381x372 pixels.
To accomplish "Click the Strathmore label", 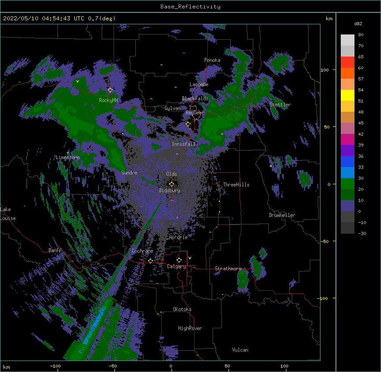I will tap(228, 269).
